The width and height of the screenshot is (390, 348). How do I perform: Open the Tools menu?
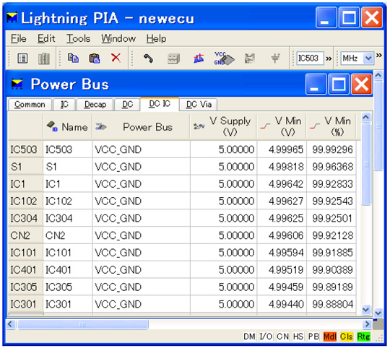tap(78, 38)
